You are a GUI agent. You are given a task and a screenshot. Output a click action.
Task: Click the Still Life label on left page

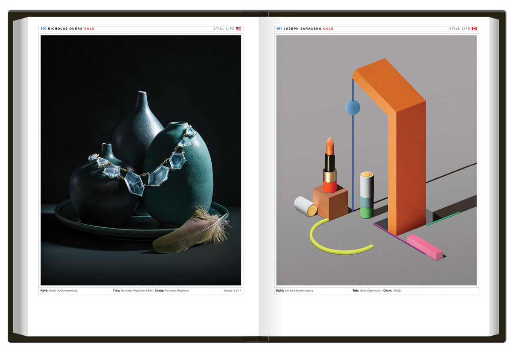click(x=224, y=29)
